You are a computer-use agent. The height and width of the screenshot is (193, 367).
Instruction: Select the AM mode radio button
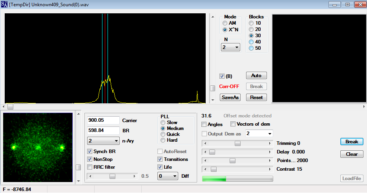[225, 23]
